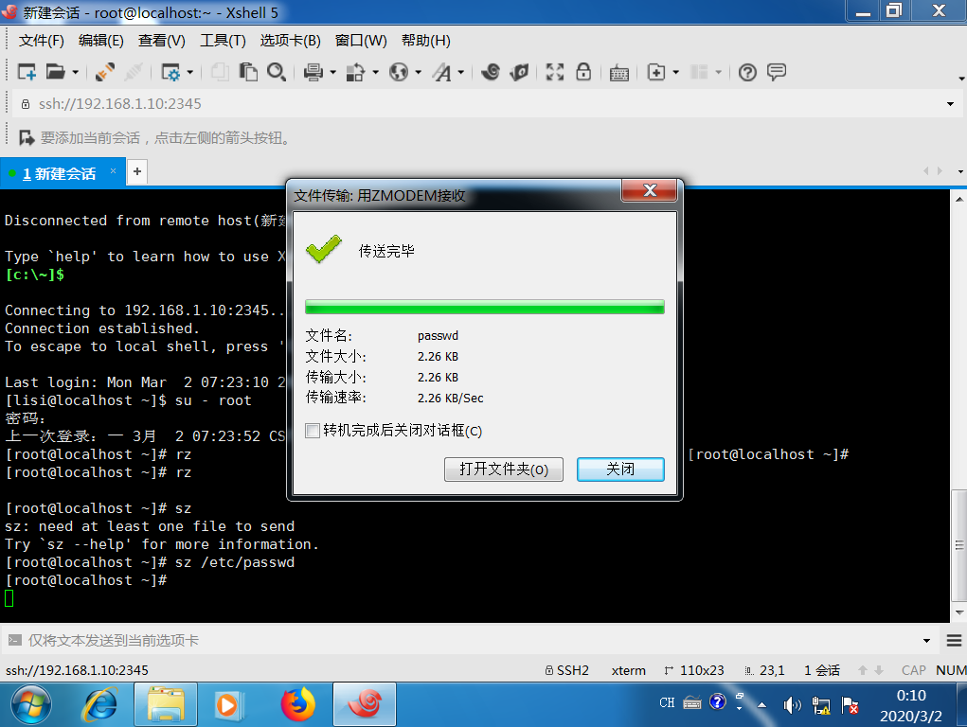Click the Lock screen padlock icon
967x727 pixels.
coord(583,72)
